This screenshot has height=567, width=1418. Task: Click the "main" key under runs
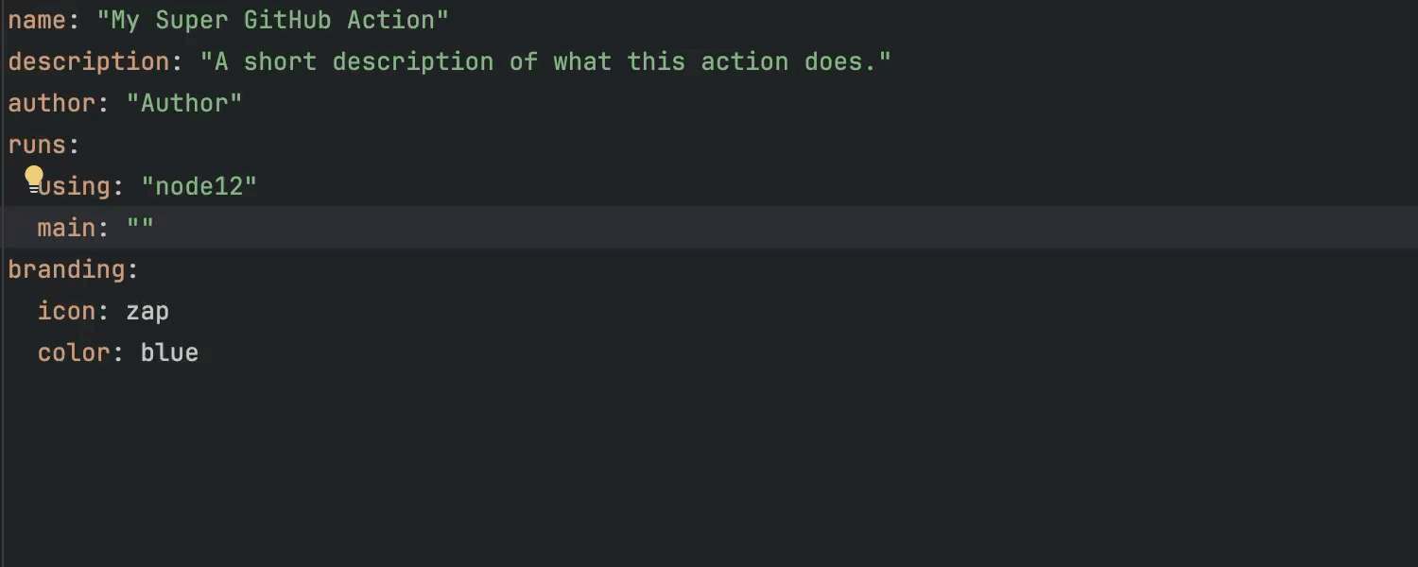point(66,228)
